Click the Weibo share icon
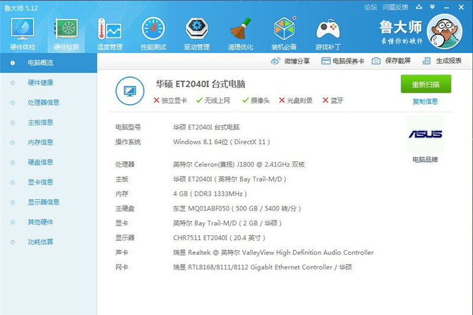The image size is (473, 315). click(276, 61)
